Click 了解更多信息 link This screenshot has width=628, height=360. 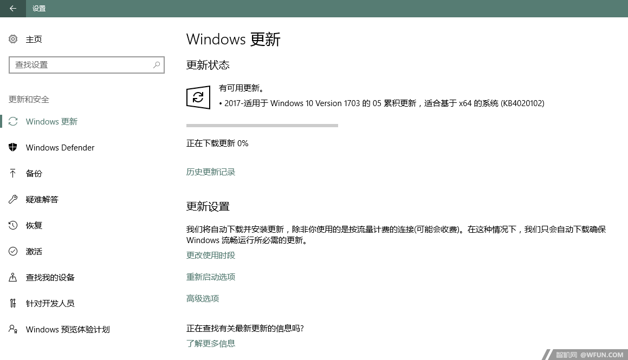click(x=211, y=343)
